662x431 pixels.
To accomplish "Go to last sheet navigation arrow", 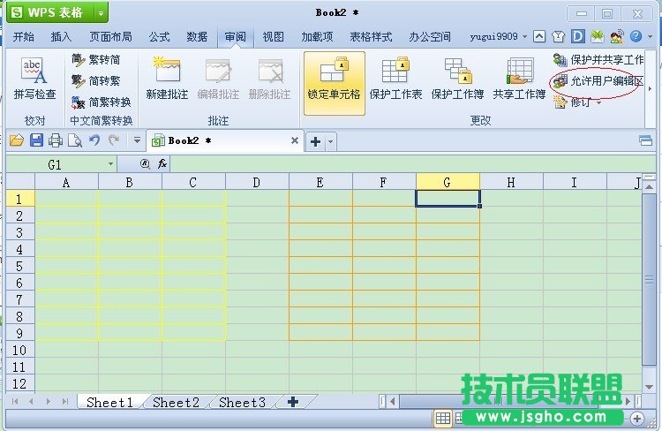I will click(65, 402).
